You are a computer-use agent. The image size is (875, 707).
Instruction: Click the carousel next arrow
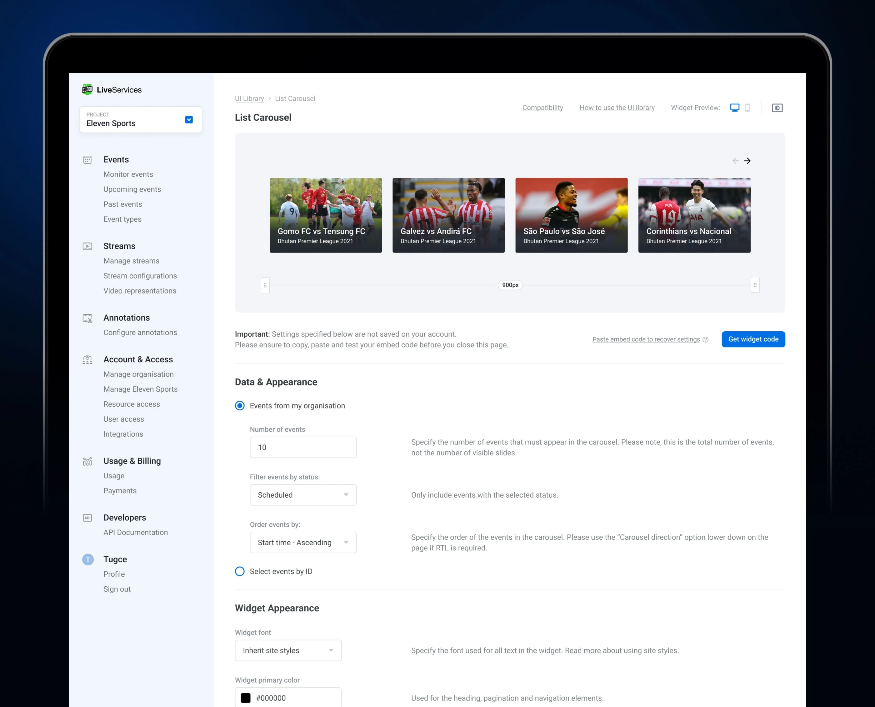747,161
